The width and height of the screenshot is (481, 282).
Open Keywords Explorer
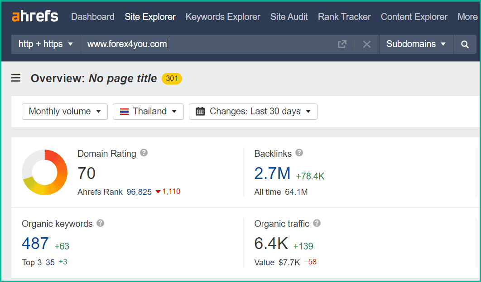tap(223, 17)
